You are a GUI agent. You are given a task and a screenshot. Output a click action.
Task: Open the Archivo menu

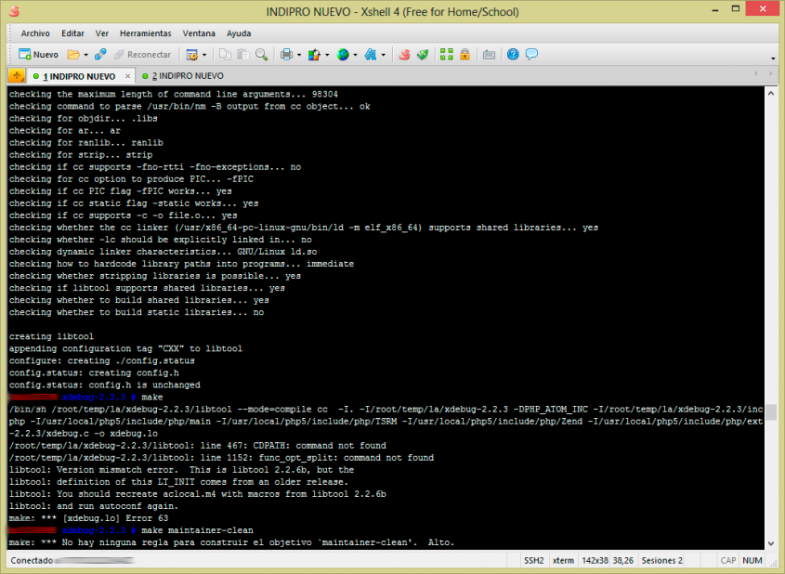[35, 33]
